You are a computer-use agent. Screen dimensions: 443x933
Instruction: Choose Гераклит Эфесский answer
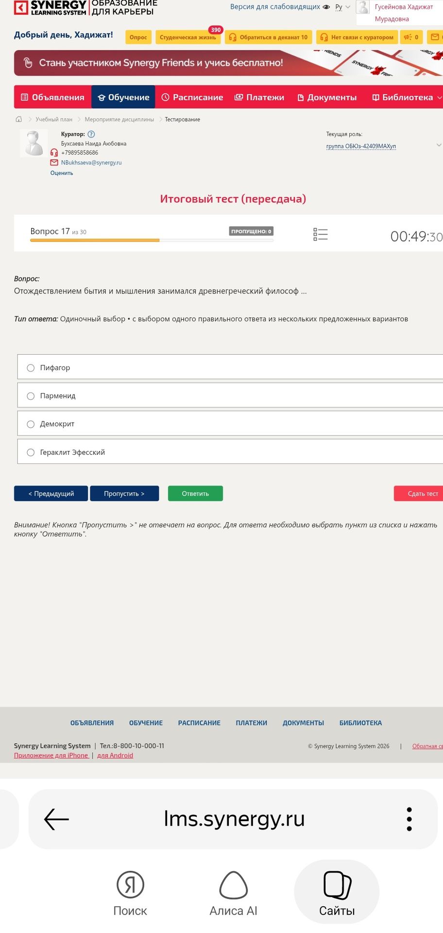230,452
